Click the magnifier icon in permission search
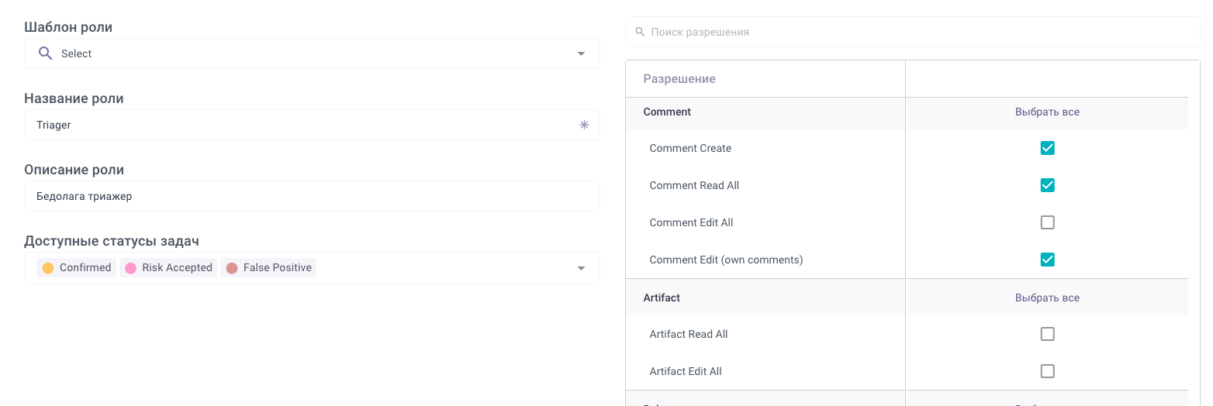The image size is (1213, 406). pyautogui.click(x=640, y=32)
